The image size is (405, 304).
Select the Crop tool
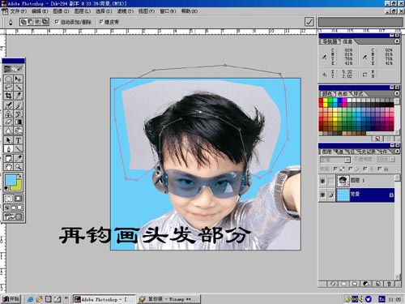click(8, 96)
